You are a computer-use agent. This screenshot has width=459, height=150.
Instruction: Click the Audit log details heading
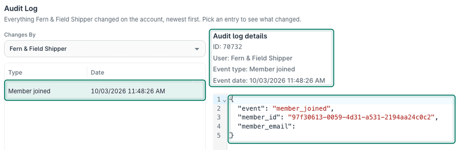240,36
